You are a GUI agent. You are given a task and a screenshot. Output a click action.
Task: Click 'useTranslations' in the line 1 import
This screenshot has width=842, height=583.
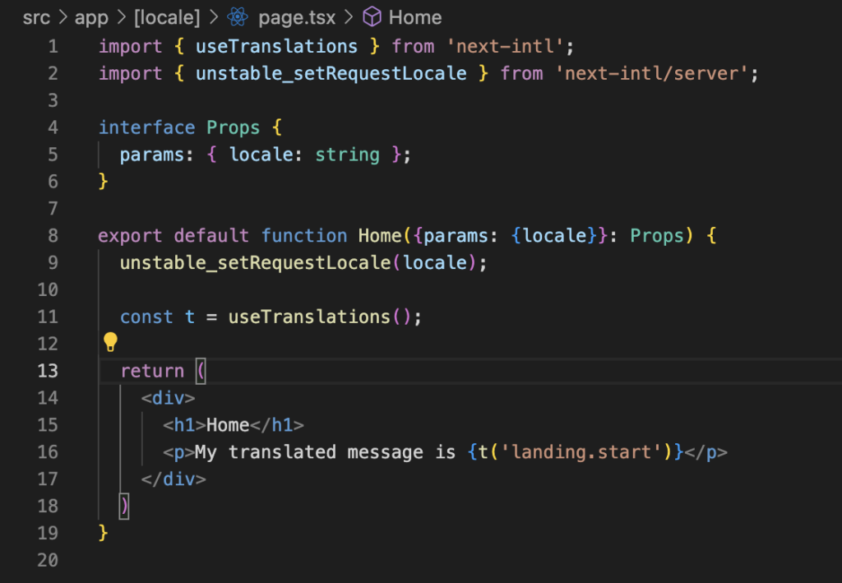point(276,46)
